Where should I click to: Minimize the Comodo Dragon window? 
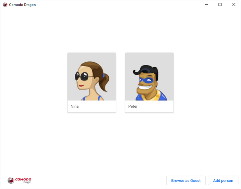pyautogui.click(x=207, y=4)
